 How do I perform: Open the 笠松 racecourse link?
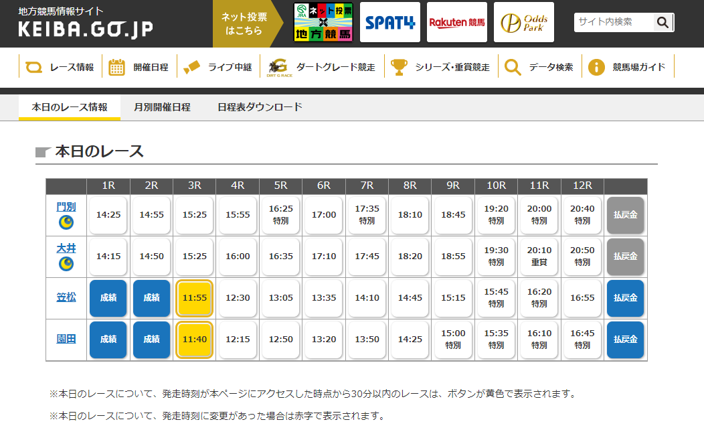tap(66, 297)
